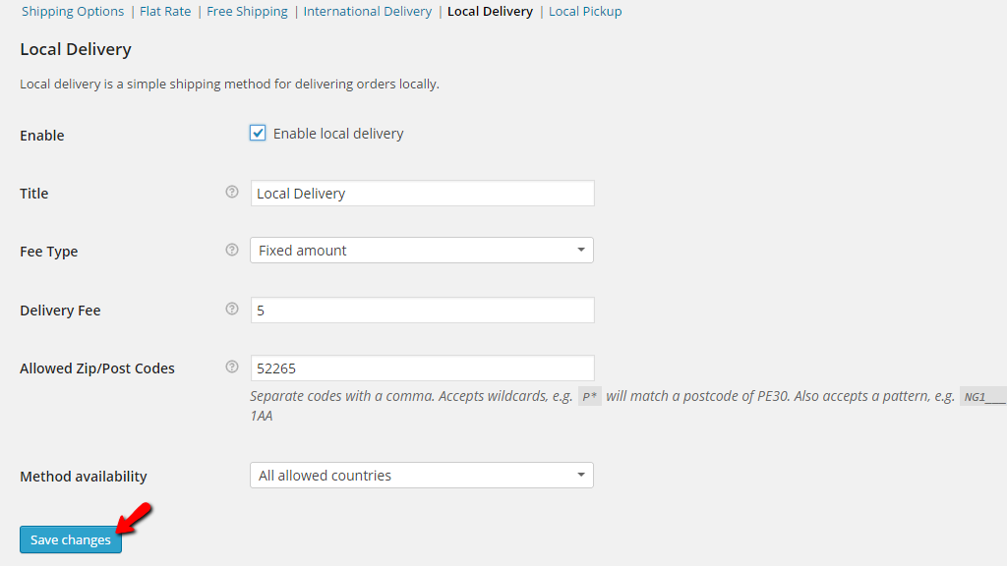Open the Fee Type help tooltip
Image resolution: width=1007 pixels, height=566 pixels.
[231, 250]
